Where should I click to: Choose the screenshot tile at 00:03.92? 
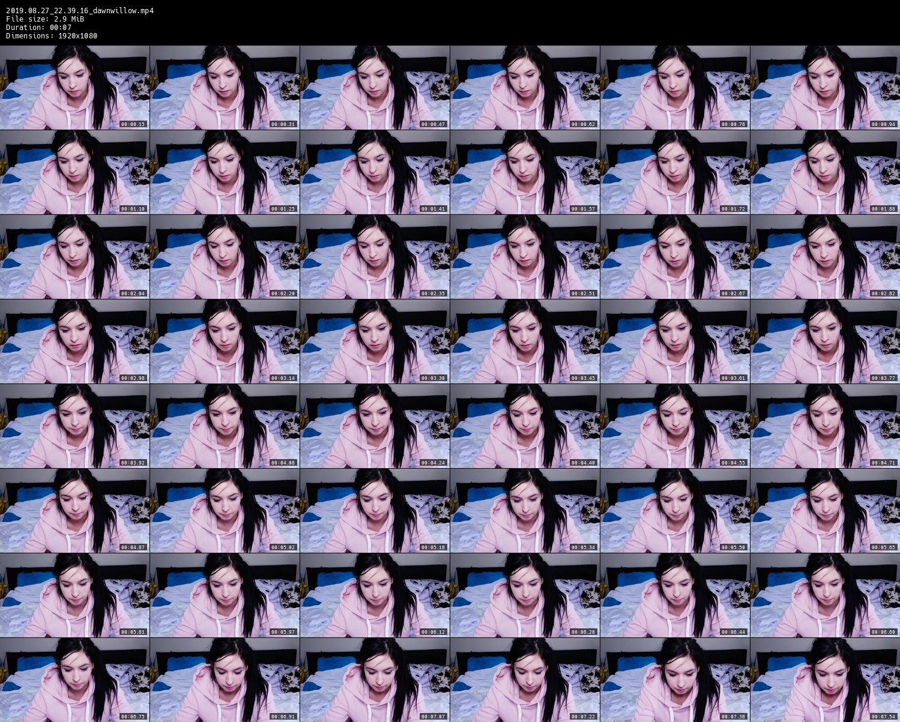coord(74,426)
